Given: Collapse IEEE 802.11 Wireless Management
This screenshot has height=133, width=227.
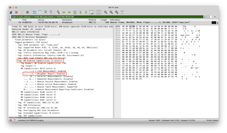Looking at the screenshot, I should tap(10, 37).
